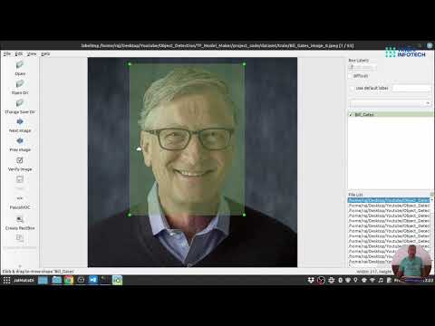Viewport: 435px width, 326px height.
Task: Click the Wi-Fi network tray icon
Action: (372, 280)
